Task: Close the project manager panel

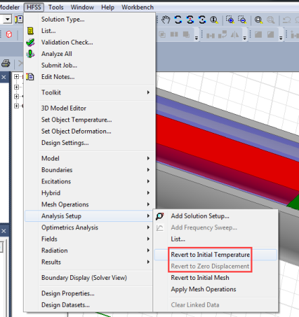Action: (4, 78)
